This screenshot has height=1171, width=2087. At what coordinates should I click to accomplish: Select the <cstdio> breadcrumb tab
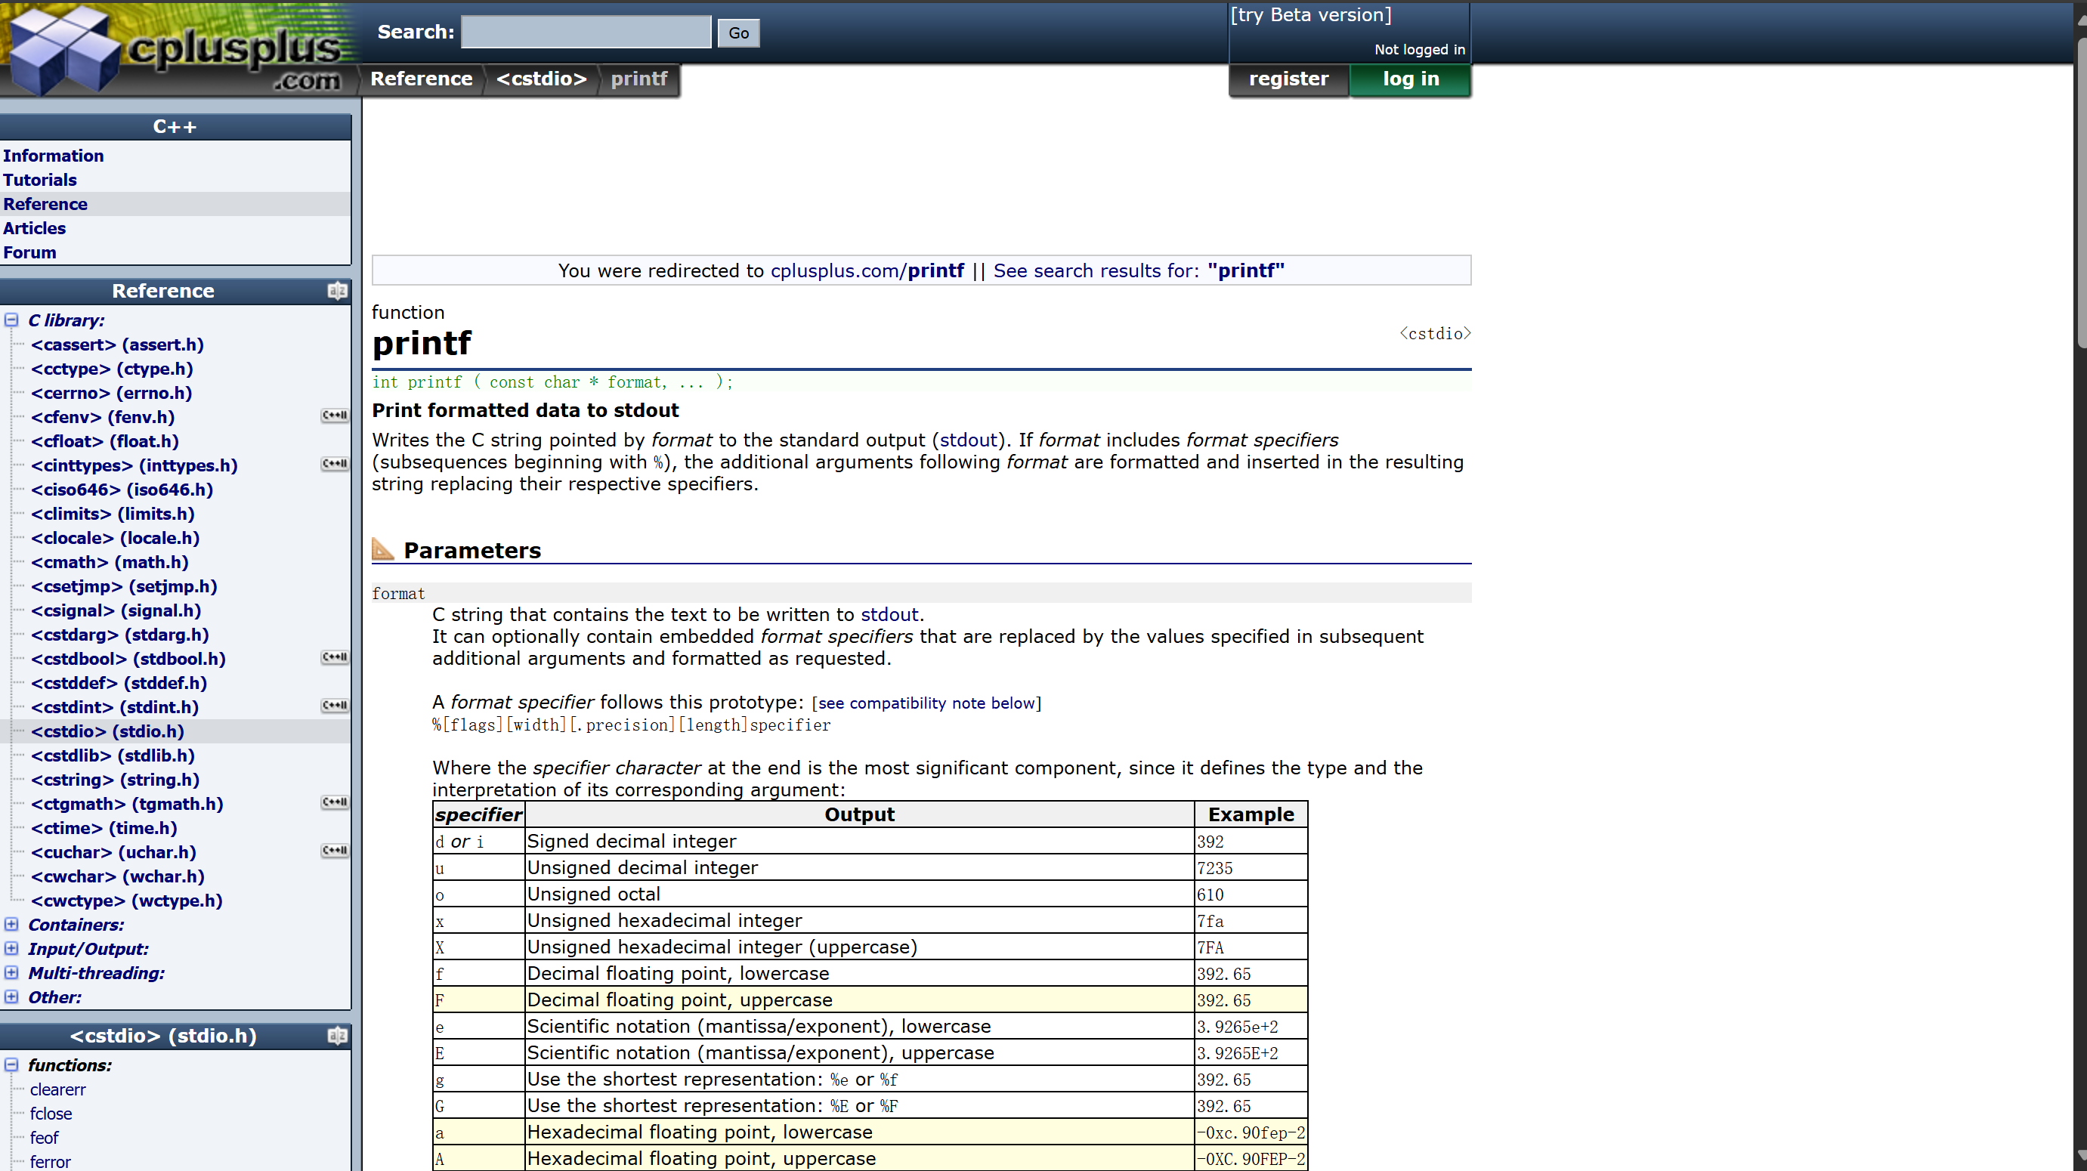[x=540, y=79]
